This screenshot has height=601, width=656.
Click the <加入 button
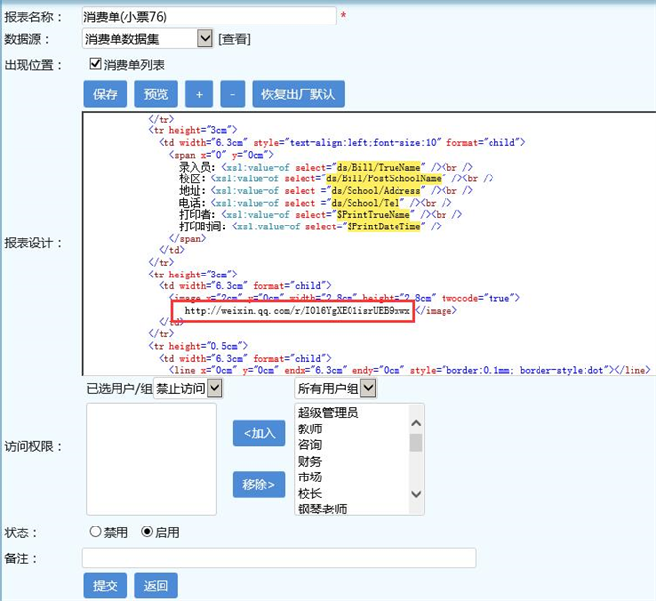[258, 433]
